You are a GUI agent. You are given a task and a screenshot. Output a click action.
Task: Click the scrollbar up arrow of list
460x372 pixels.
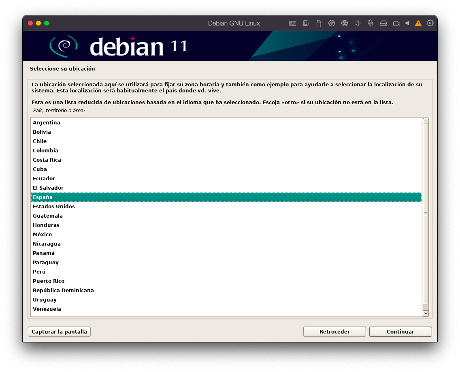click(426, 121)
